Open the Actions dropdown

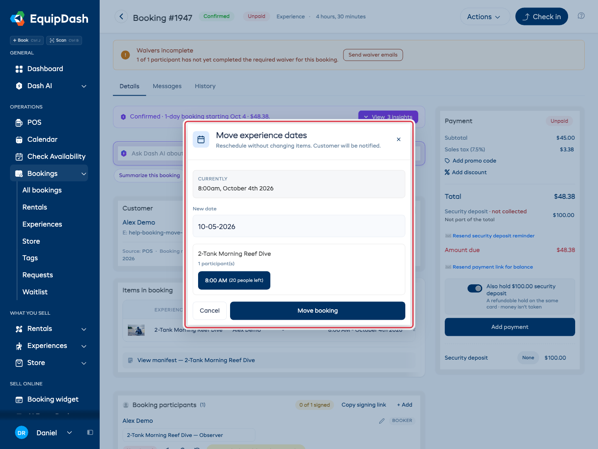(x=485, y=17)
